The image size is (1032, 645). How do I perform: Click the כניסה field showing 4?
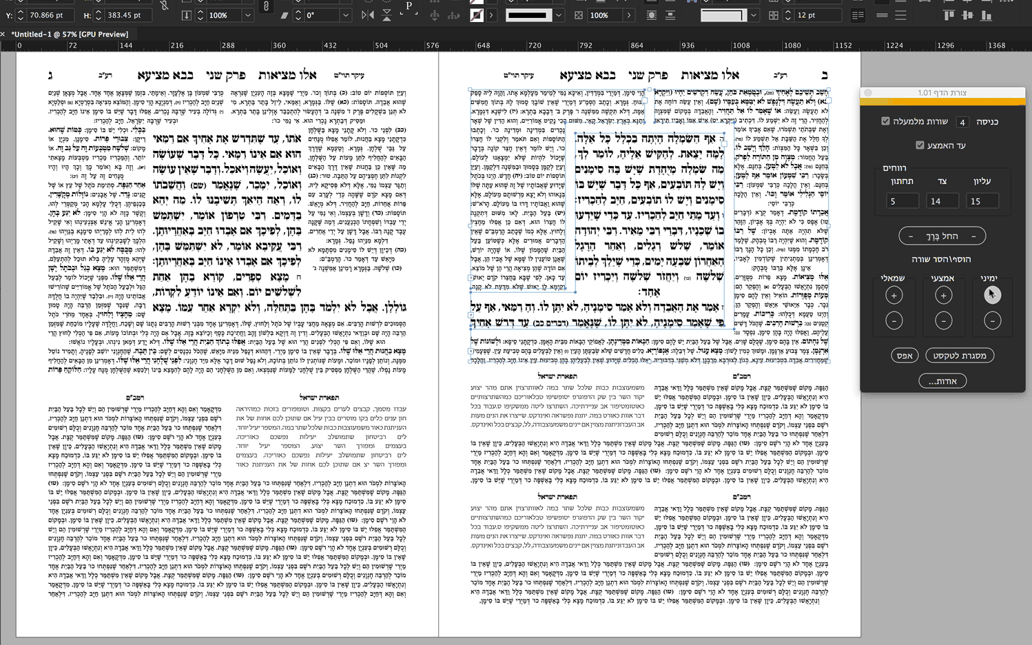962,122
